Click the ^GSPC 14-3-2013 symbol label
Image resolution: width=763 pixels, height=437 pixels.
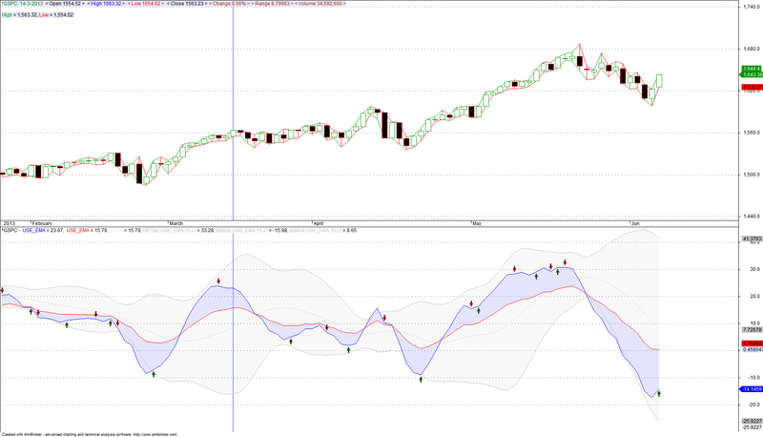pyautogui.click(x=22, y=4)
